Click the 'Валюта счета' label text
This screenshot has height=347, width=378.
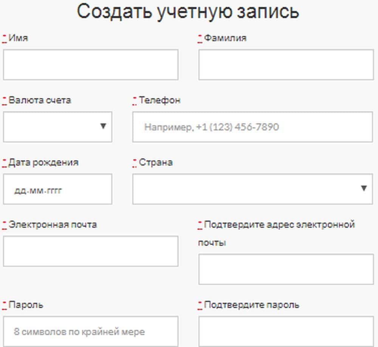pyautogui.click(x=40, y=100)
